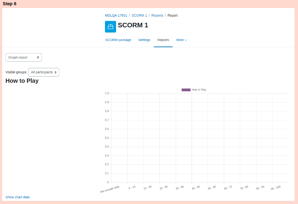
Task: Open SCORM 1 breadcrumb link
Action: [139, 15]
